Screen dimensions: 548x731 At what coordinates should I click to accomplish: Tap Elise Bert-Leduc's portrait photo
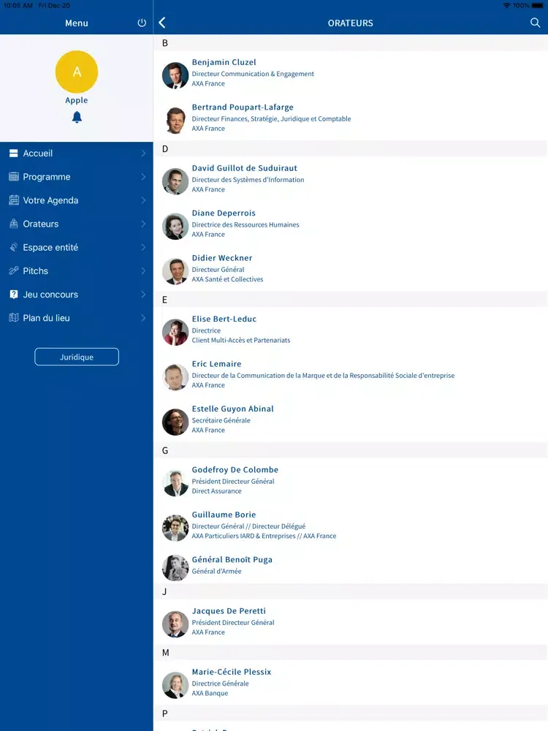coord(175,332)
